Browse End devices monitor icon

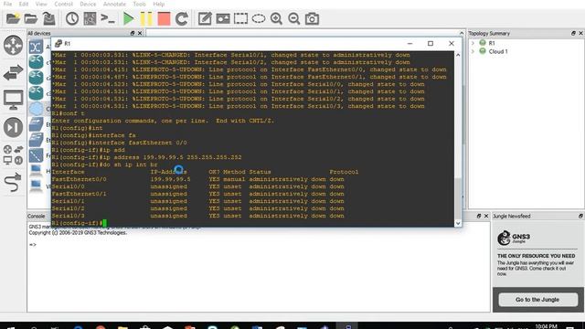click(13, 100)
